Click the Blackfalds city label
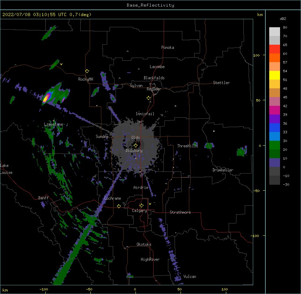Viewport: 301px width, 294px height. click(154, 78)
